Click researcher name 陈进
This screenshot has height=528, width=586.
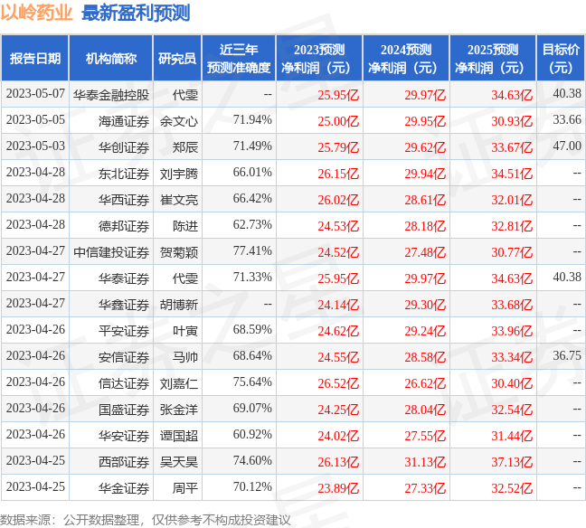[185, 226]
